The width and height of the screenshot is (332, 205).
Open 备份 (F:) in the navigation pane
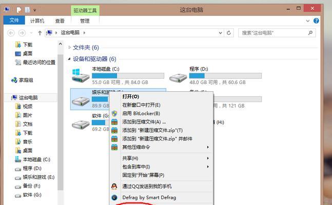pos(31,186)
